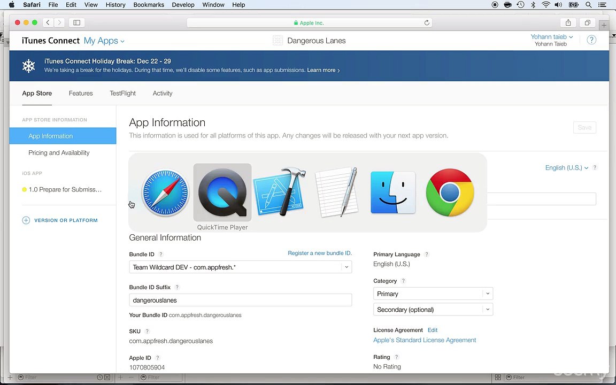
Task: Select Google Chrome in the app switcher
Action: (x=450, y=192)
